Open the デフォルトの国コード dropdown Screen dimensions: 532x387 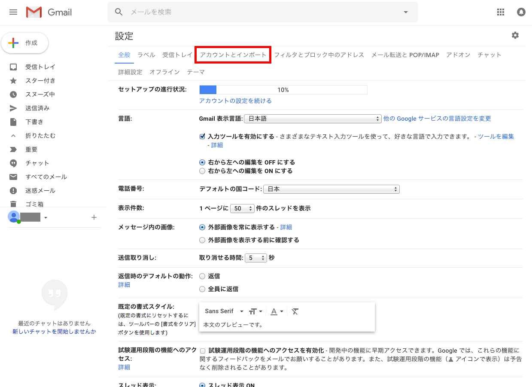coord(331,189)
